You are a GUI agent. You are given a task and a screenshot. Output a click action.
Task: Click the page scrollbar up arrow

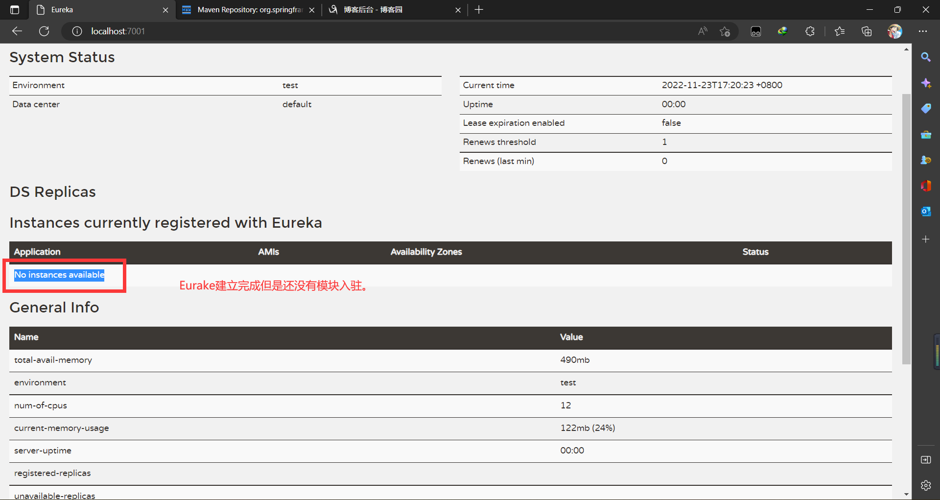pyautogui.click(x=906, y=49)
